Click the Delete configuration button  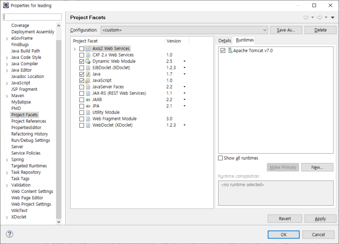coord(320,30)
